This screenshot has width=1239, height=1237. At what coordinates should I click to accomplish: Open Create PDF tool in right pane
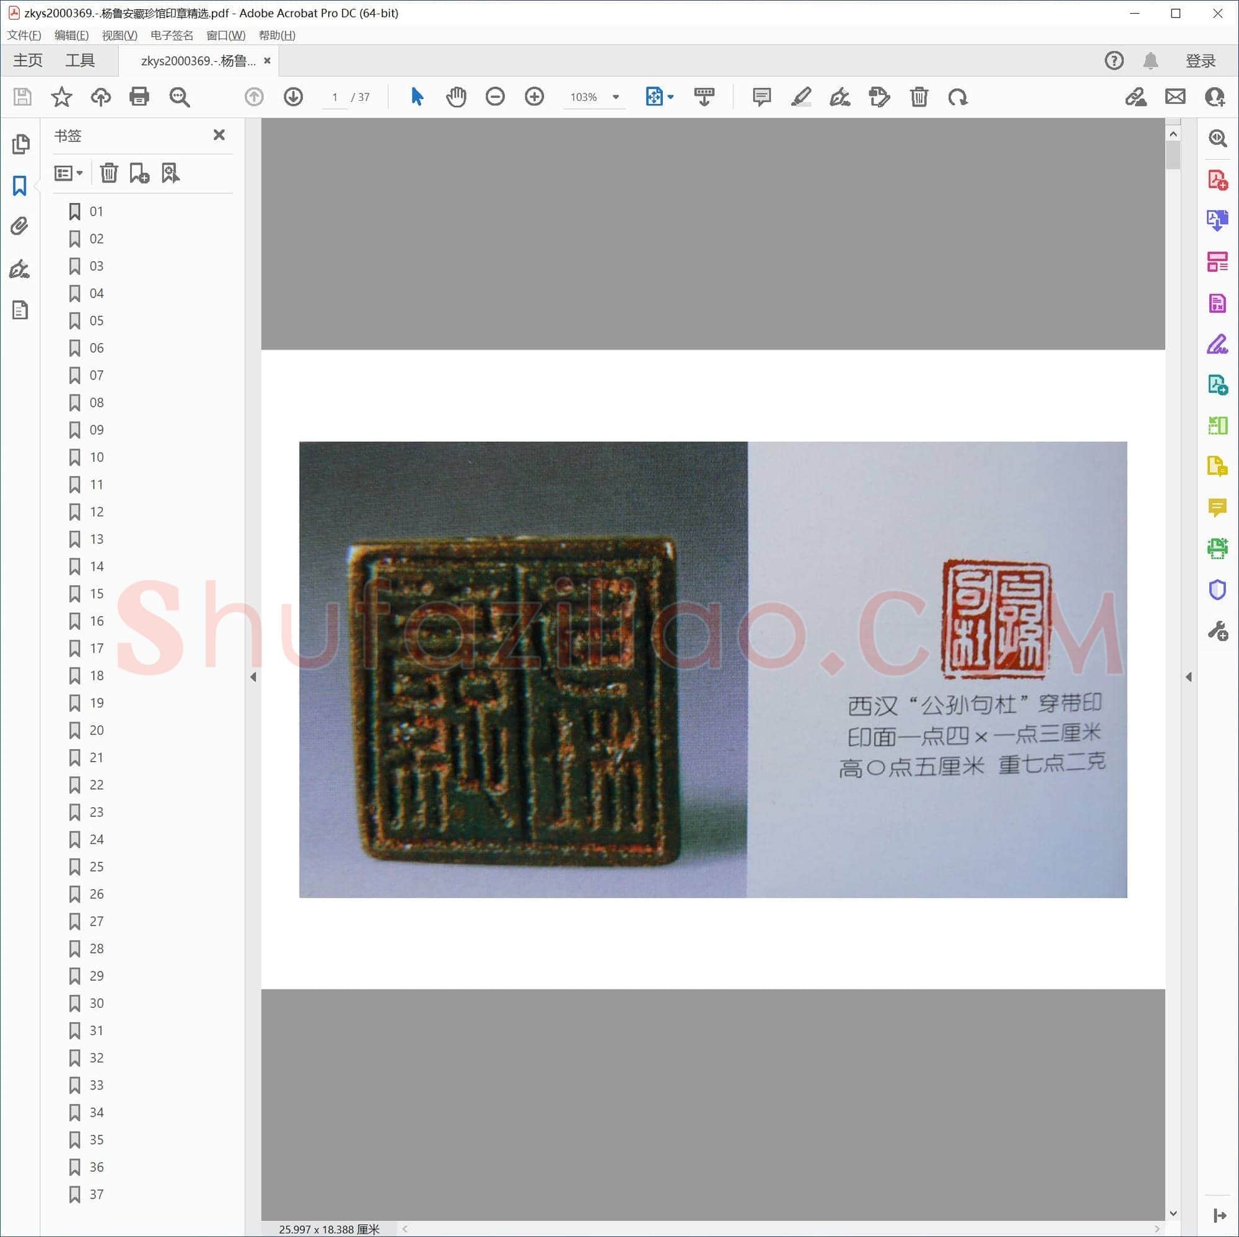click(x=1217, y=180)
